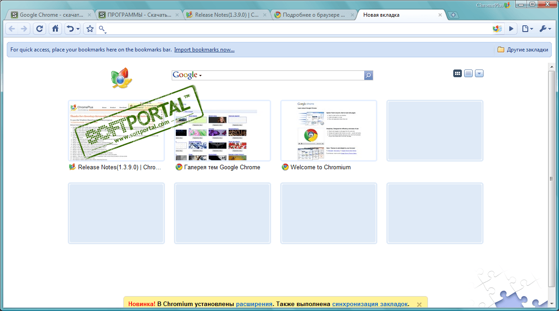Click the Welcome to Chromium link text
Screen dimensions: 559x311
(320, 167)
